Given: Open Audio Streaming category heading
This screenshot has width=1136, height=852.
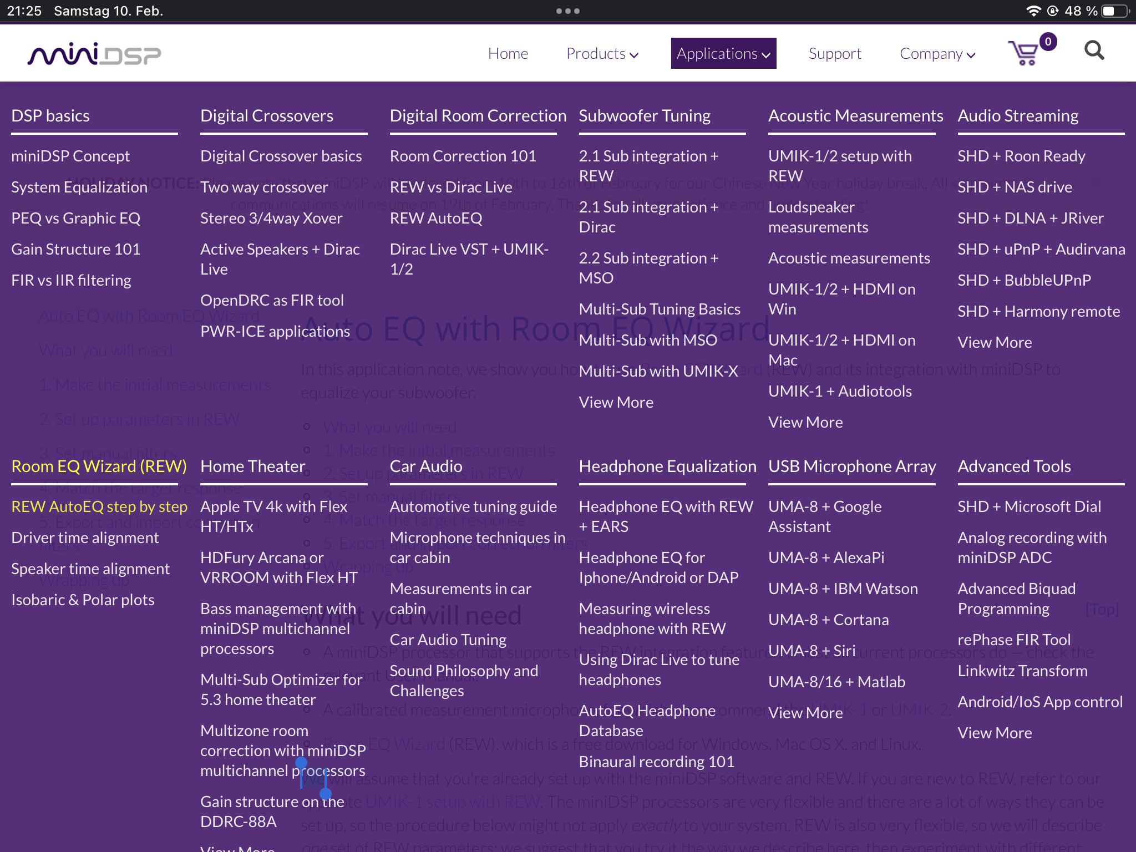Looking at the screenshot, I should pos(1018,115).
